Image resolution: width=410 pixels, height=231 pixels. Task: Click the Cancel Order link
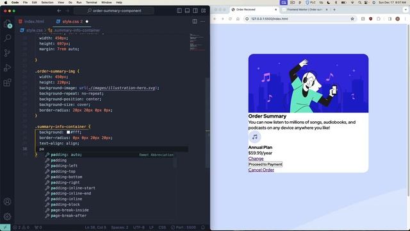(261, 169)
